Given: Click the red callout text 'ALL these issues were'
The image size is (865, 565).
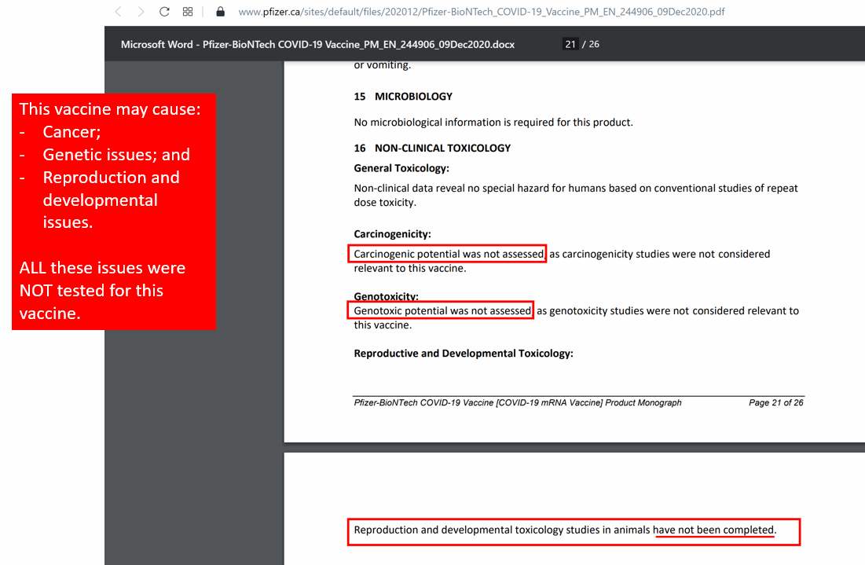Looking at the screenshot, I should point(102,268).
